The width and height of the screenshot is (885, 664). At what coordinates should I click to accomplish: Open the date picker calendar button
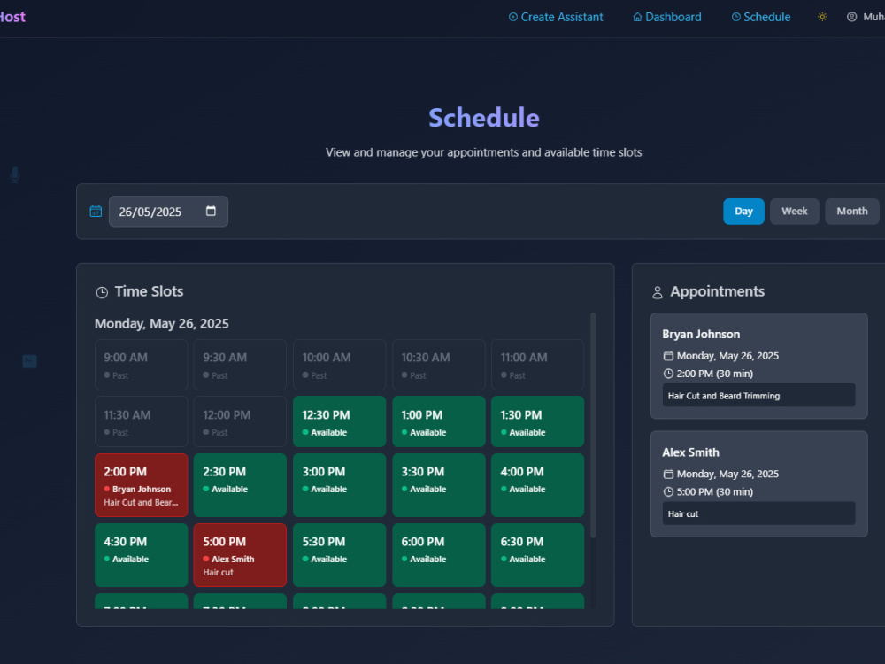[212, 212]
